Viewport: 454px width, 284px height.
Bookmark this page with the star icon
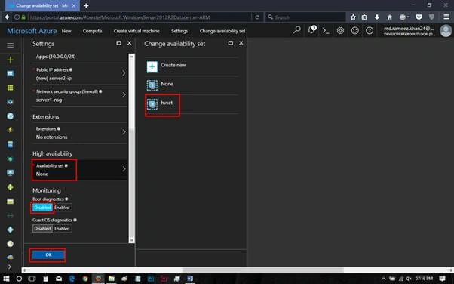[x=353, y=17]
